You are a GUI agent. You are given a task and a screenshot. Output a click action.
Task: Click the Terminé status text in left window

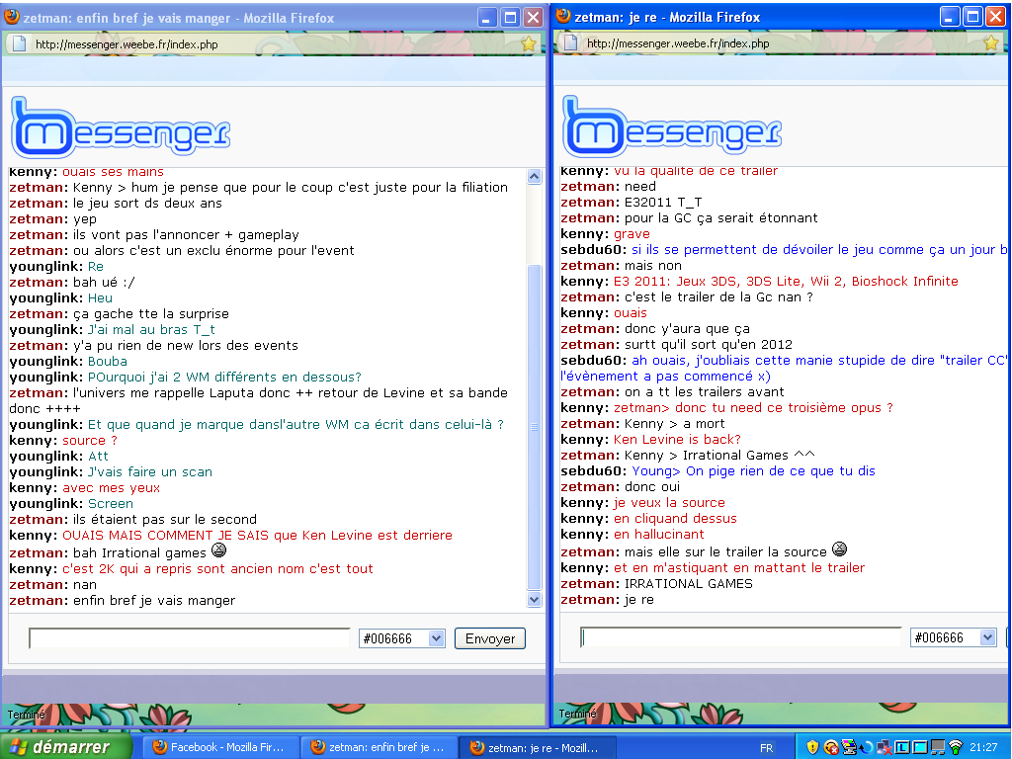pyautogui.click(x=26, y=715)
